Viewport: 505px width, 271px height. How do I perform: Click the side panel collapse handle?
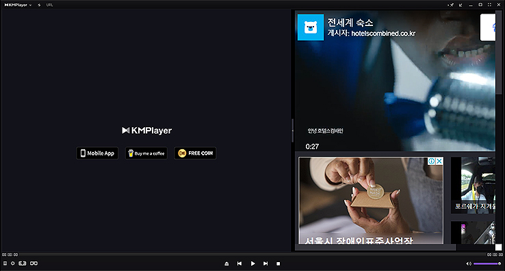(x=292, y=131)
